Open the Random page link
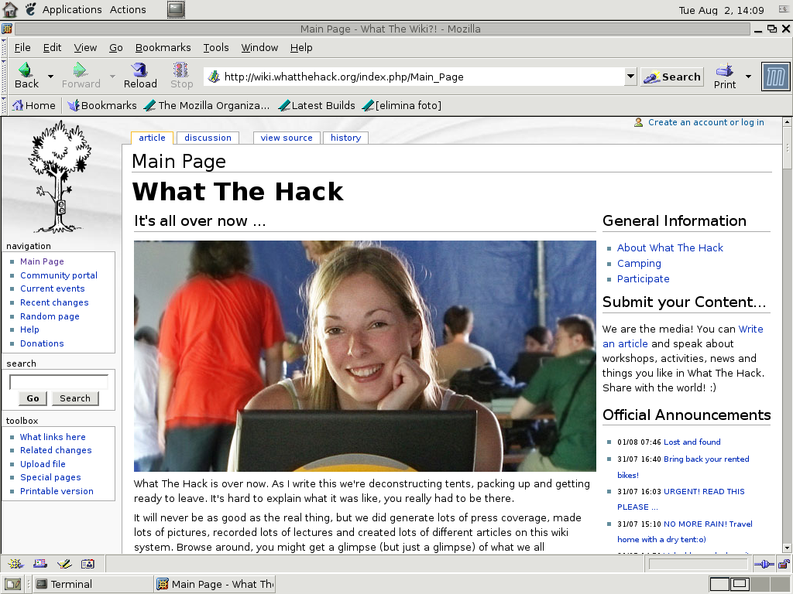 [50, 316]
